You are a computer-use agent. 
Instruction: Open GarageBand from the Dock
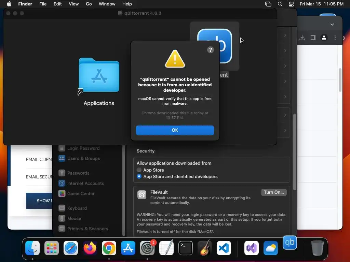[205, 248]
